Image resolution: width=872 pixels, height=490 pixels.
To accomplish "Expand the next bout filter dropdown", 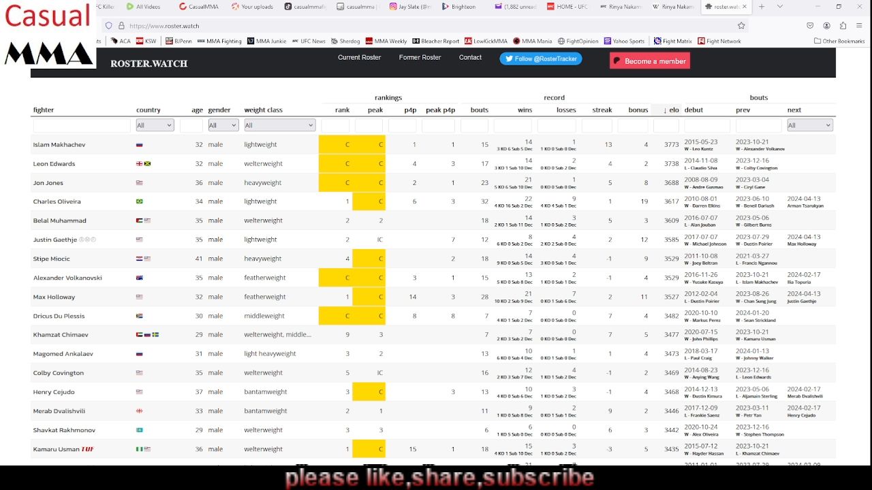I will click(809, 125).
